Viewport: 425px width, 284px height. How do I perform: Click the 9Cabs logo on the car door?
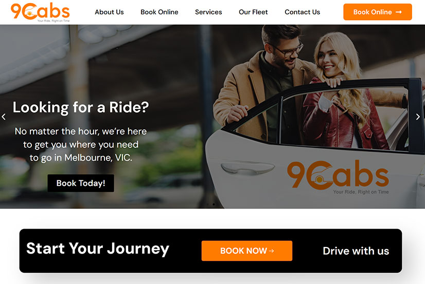[x=338, y=177]
